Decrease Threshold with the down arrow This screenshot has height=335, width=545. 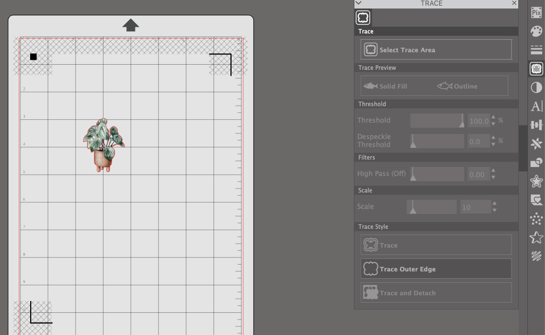tap(493, 124)
